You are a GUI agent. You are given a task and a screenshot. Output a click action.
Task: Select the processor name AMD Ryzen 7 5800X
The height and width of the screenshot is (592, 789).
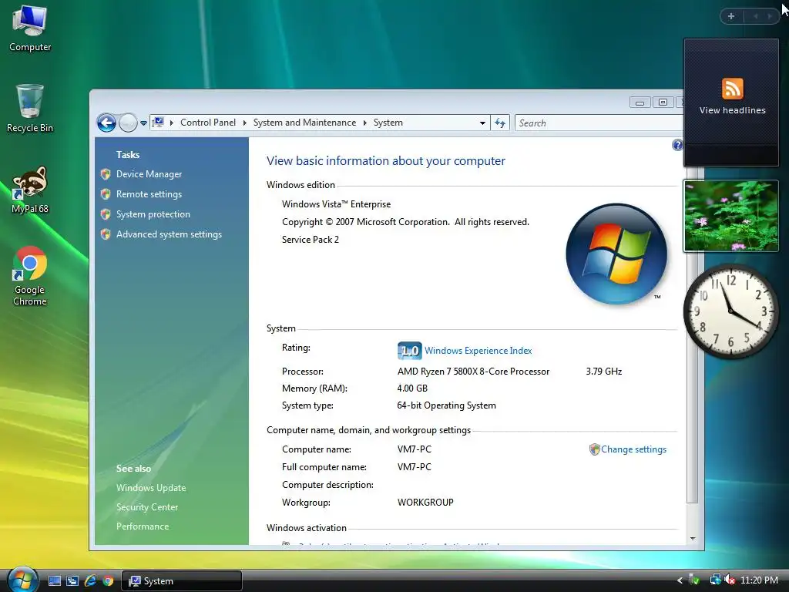(x=473, y=372)
